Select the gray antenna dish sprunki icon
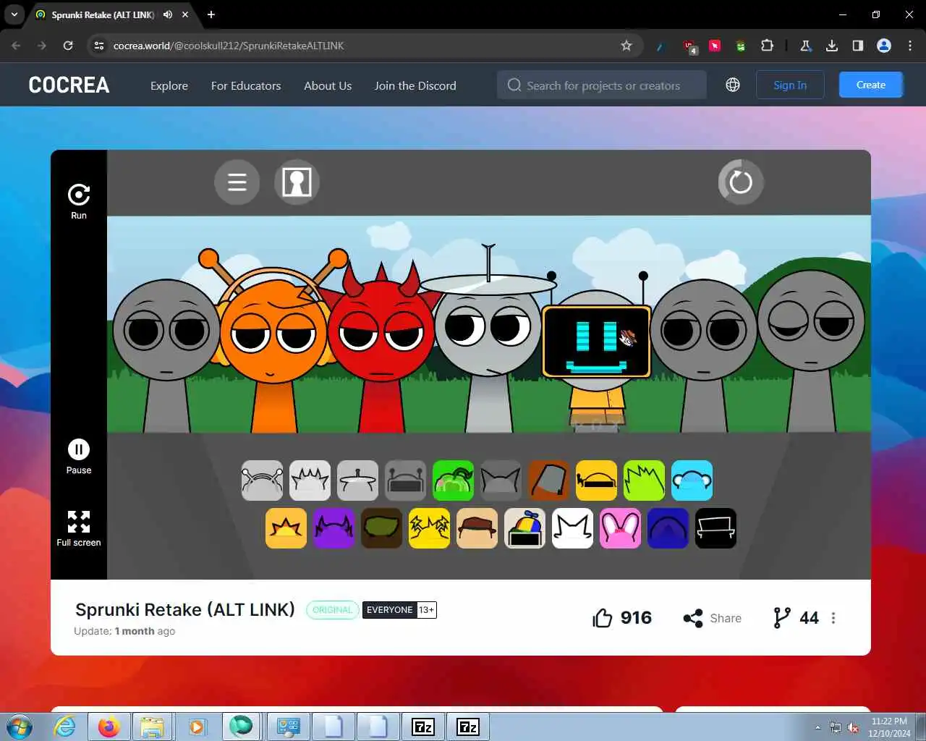926x741 pixels. 357,480
